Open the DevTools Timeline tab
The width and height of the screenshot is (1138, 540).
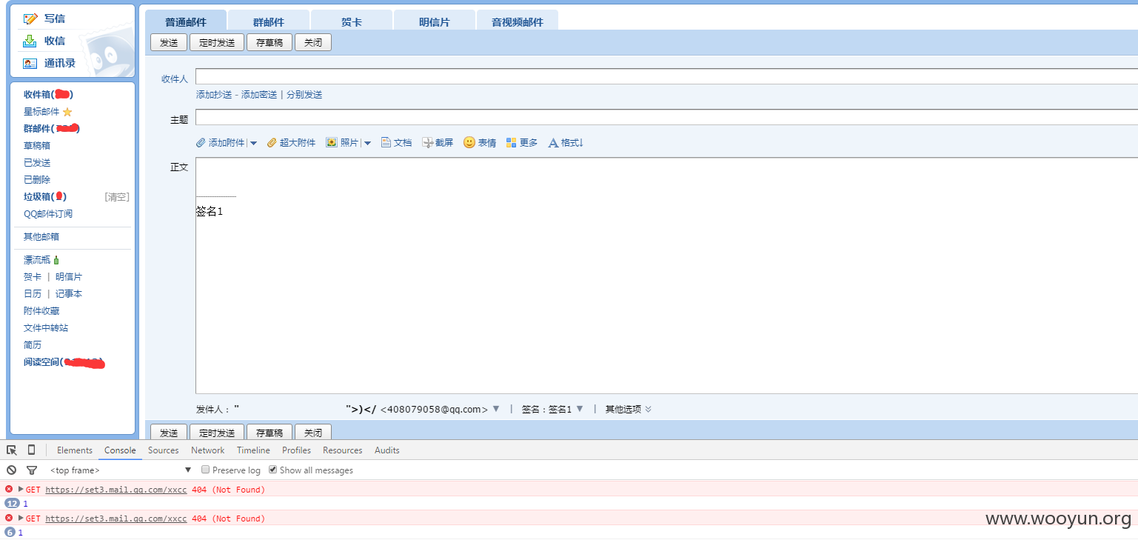click(x=253, y=450)
